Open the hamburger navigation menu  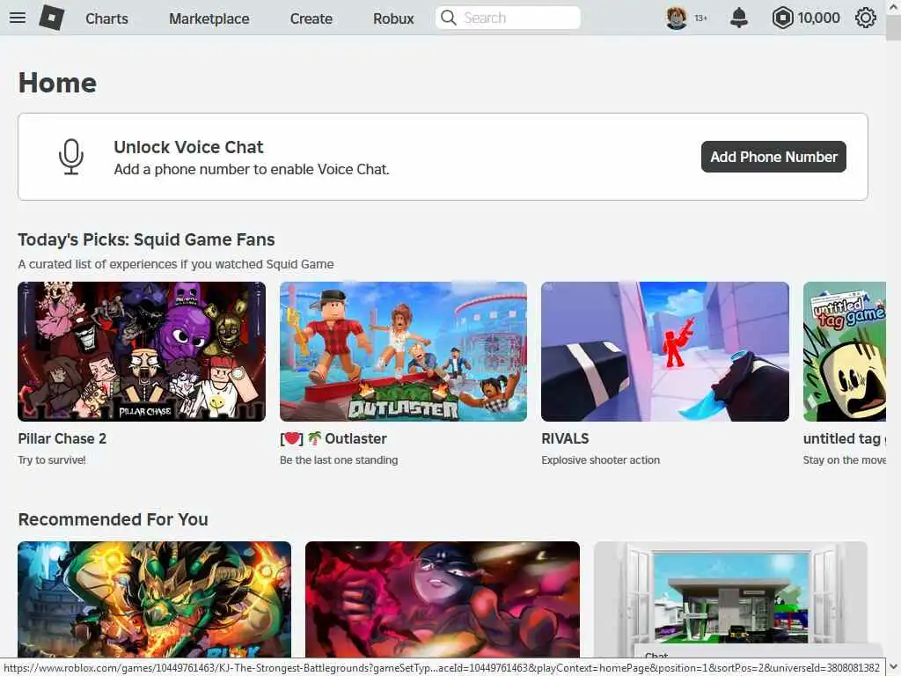coord(18,18)
